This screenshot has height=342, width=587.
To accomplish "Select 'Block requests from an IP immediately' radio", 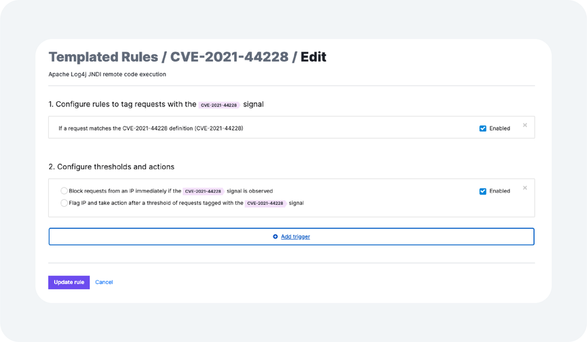I will click(64, 191).
